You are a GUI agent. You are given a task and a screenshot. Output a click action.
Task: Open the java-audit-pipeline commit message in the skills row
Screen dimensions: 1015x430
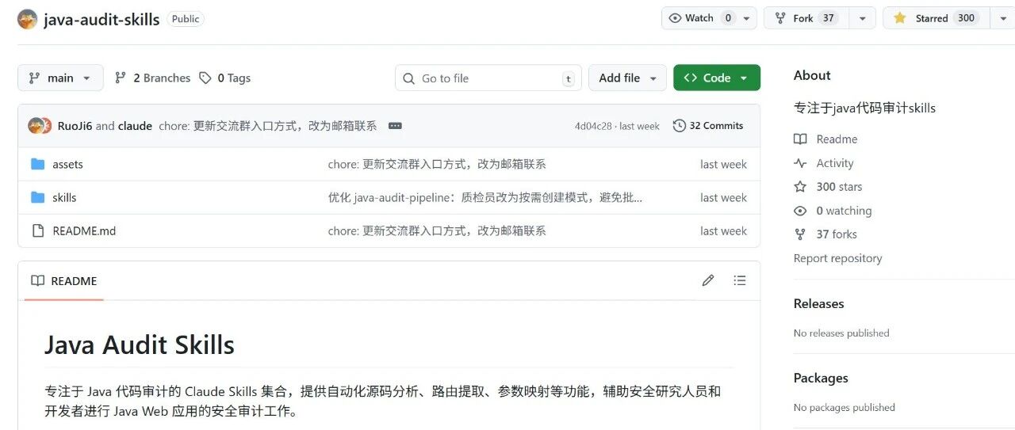pyautogui.click(x=485, y=198)
